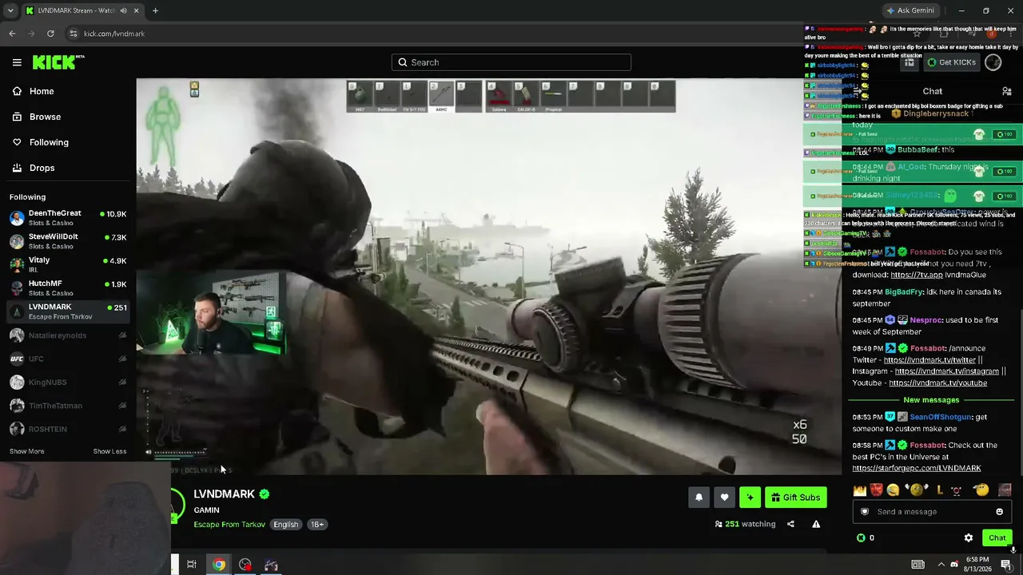Click the Send a message chat field
The height and width of the screenshot is (575, 1023).
click(932, 512)
